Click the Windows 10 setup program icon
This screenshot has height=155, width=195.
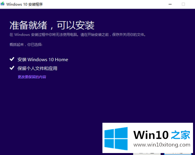click(2, 4)
